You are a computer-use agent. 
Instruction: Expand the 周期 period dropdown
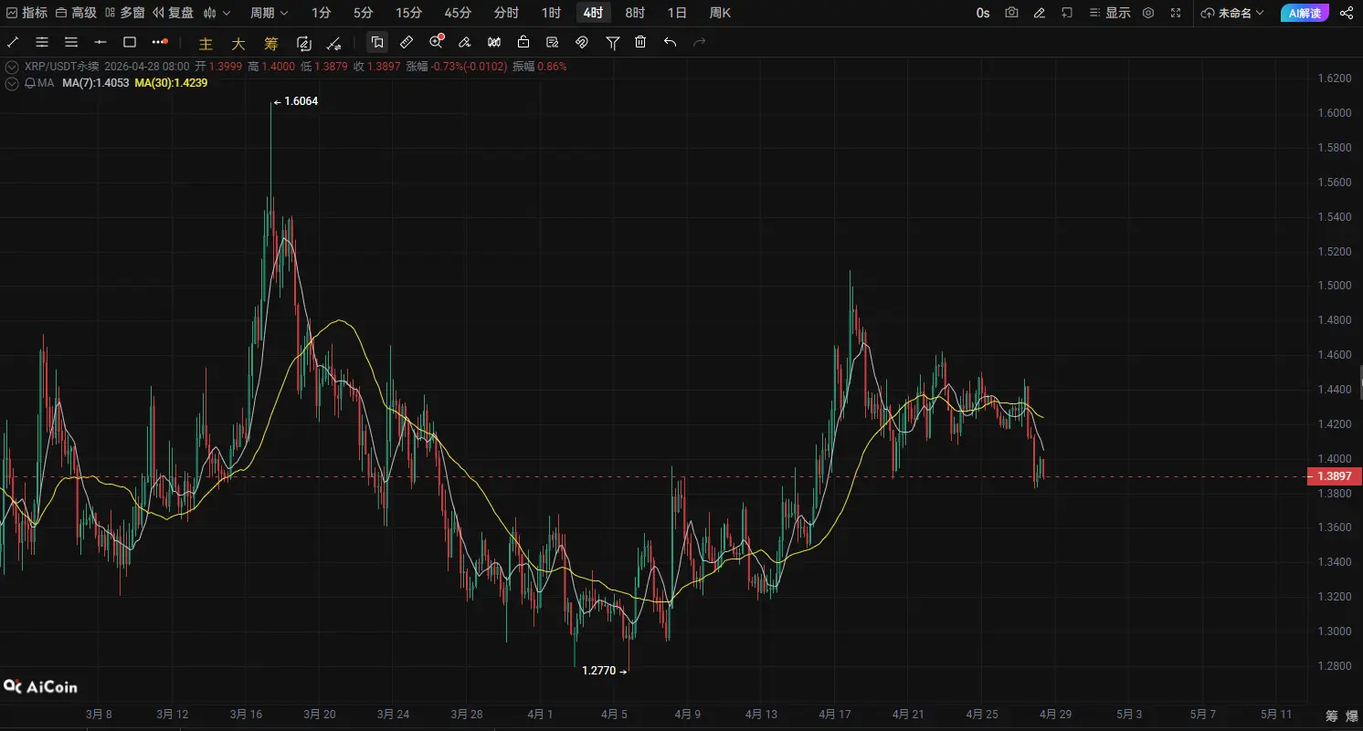click(269, 13)
